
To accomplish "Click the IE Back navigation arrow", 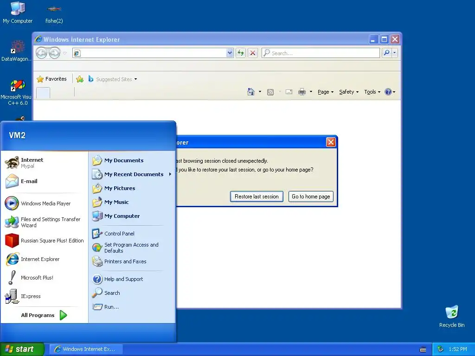I will (x=42, y=53).
